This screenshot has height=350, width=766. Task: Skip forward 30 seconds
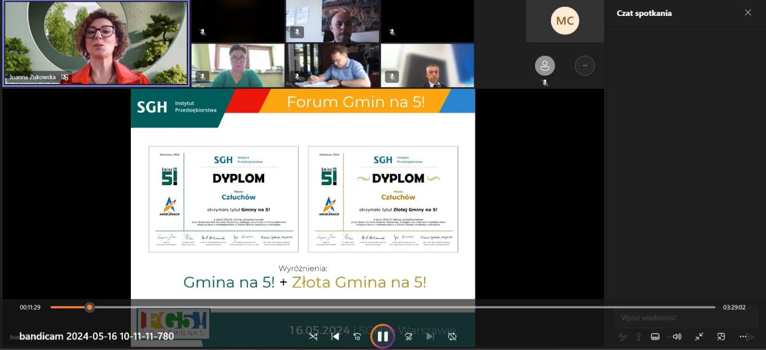(x=408, y=337)
